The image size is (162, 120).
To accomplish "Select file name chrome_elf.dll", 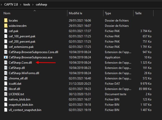I will click(x=18, y=78).
